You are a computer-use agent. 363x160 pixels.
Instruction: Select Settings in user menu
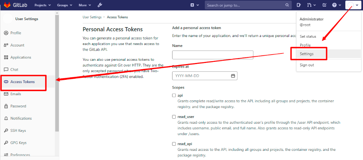click(x=307, y=54)
